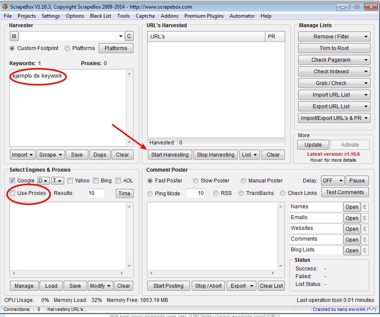Open the Automator menu
Image resolution: width=380 pixels, height=317 pixels.
pos(242,16)
